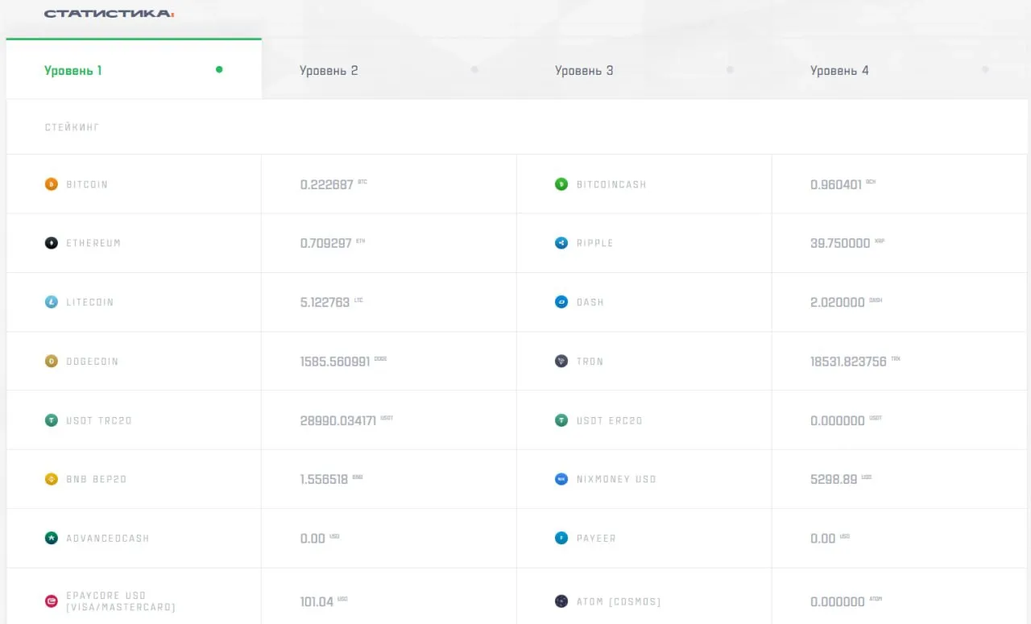
Task: Click the DOGECOIN label
Action: tap(93, 362)
